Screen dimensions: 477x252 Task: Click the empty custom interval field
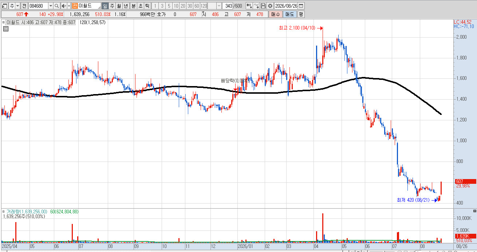(212, 6)
